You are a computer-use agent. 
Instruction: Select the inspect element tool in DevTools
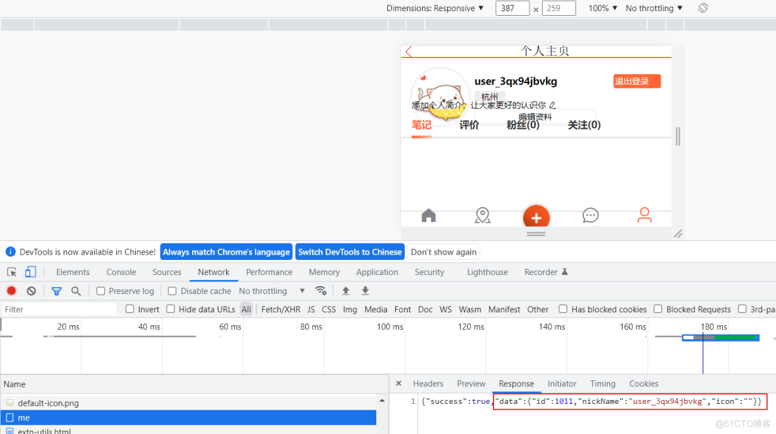coord(10,272)
